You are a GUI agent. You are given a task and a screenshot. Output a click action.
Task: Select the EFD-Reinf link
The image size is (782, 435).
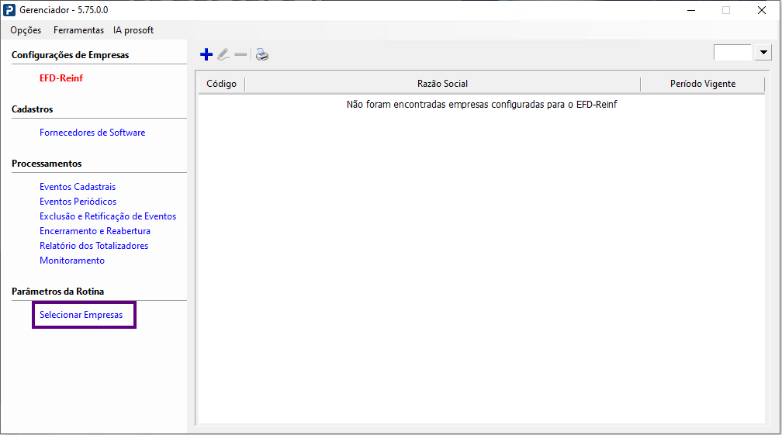coord(61,78)
